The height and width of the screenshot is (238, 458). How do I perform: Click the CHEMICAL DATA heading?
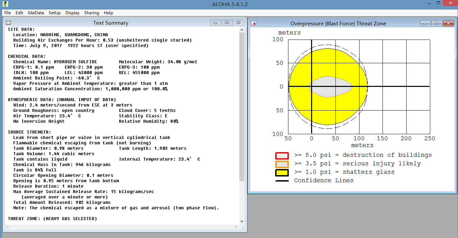(x=27, y=56)
